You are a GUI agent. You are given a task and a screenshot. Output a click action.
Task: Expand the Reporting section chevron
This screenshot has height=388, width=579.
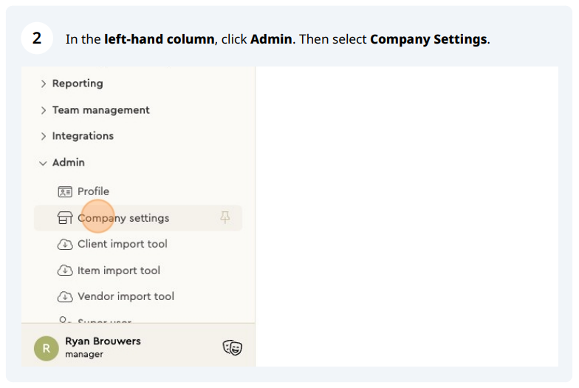click(44, 84)
